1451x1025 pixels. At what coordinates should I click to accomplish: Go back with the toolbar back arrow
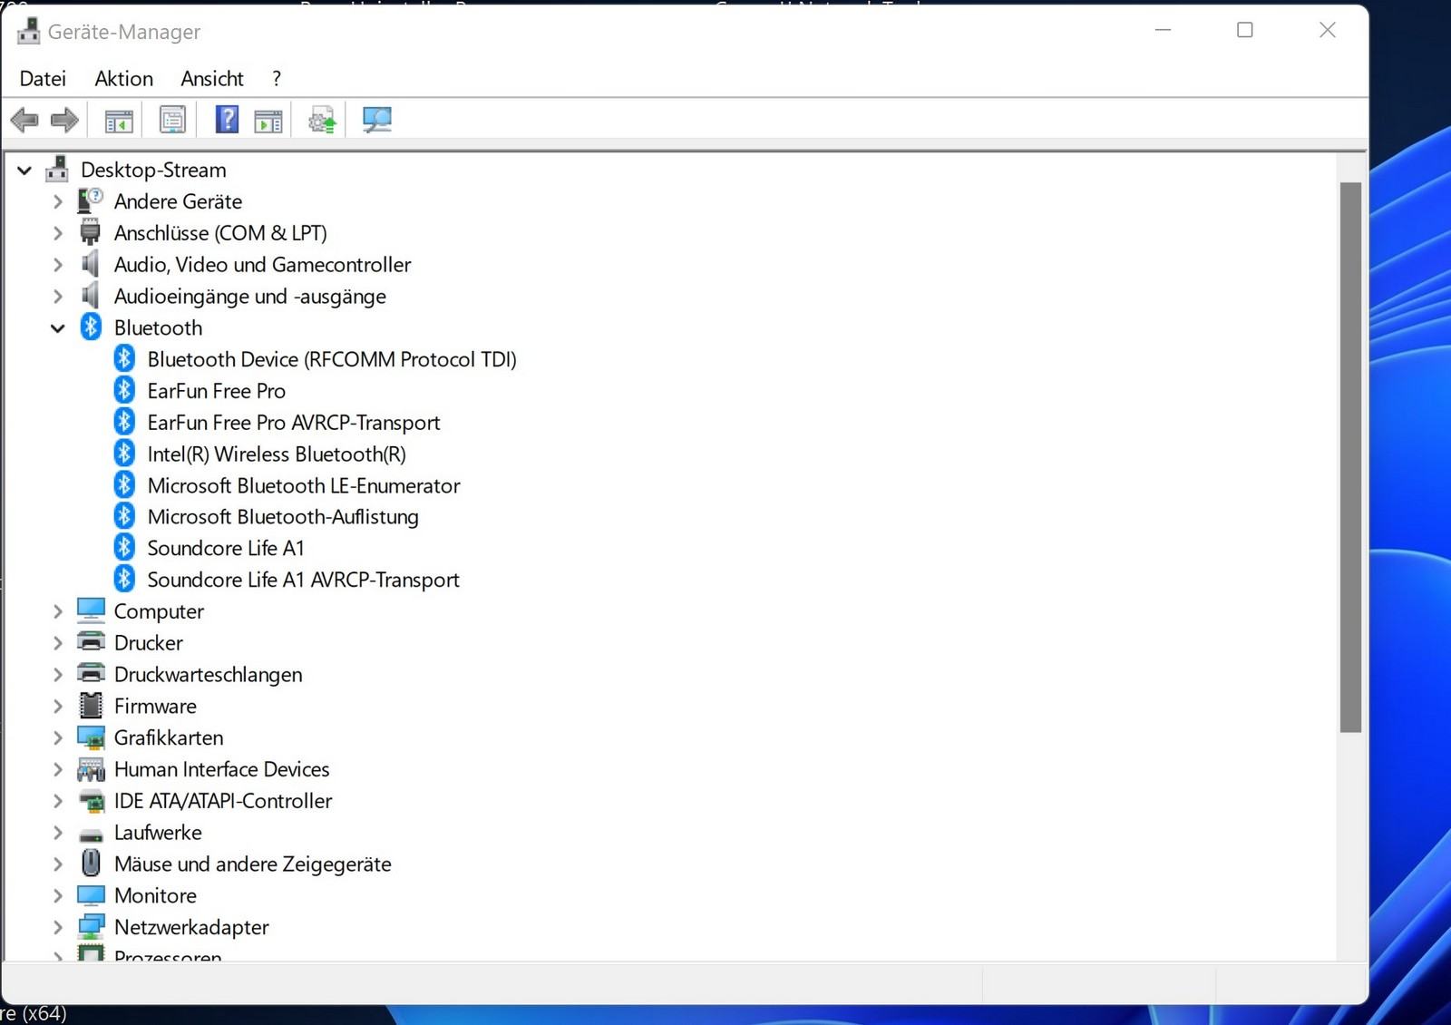point(24,120)
